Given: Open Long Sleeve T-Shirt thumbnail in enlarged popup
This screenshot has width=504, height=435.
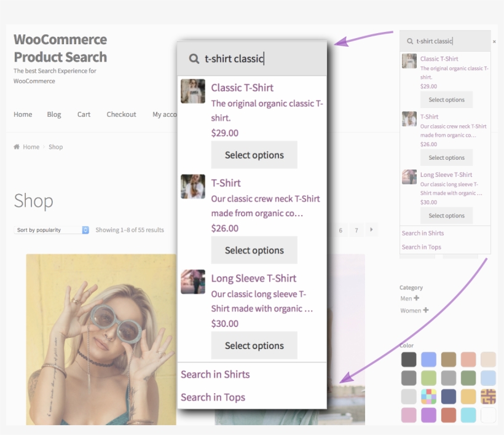Looking at the screenshot, I should tap(193, 282).
